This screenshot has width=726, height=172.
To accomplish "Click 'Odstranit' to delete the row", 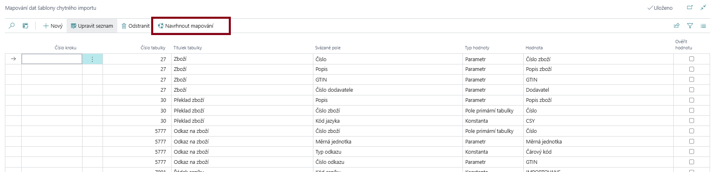I will (136, 26).
